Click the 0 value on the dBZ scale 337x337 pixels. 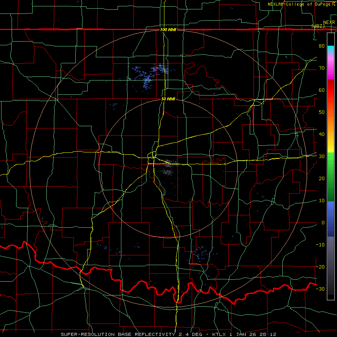point(323,223)
